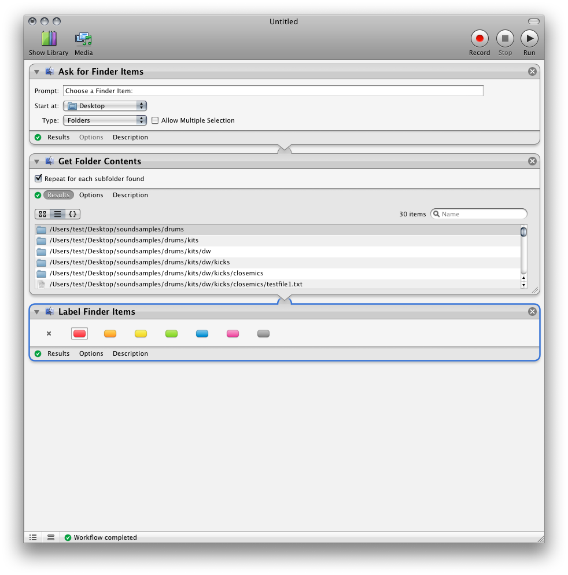Open Description tab of Label Finder Items
The width and height of the screenshot is (568, 575).
pyautogui.click(x=130, y=353)
